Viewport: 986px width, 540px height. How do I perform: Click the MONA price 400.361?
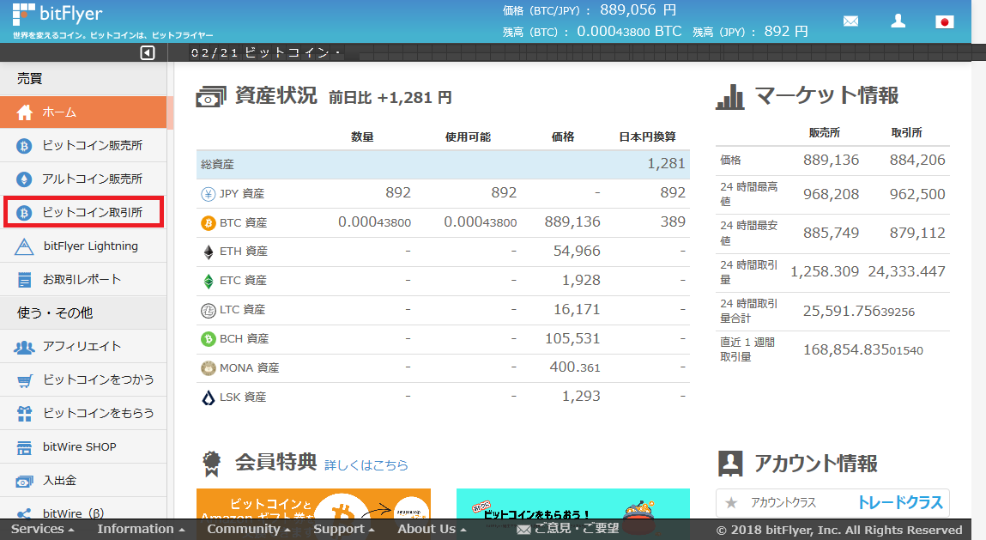pos(575,367)
